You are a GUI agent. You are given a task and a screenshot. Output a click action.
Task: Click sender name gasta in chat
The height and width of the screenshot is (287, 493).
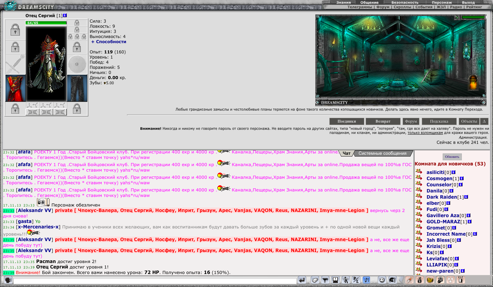tap(24, 222)
